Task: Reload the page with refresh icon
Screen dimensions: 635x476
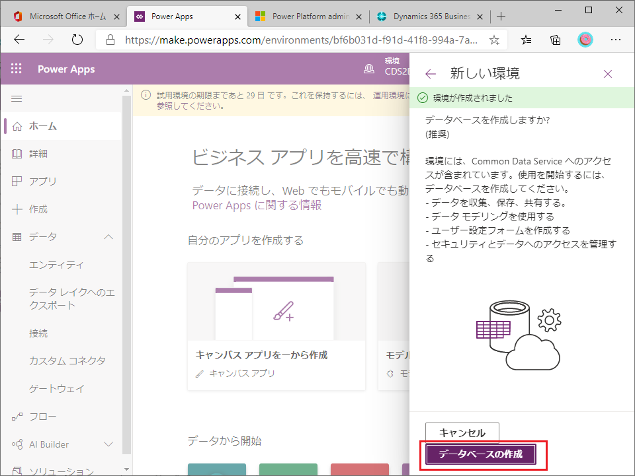Action: [x=77, y=40]
